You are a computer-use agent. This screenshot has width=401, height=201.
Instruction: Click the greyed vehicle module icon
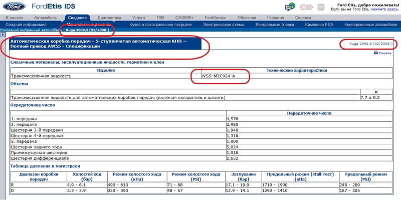pyautogui.click(x=306, y=7)
